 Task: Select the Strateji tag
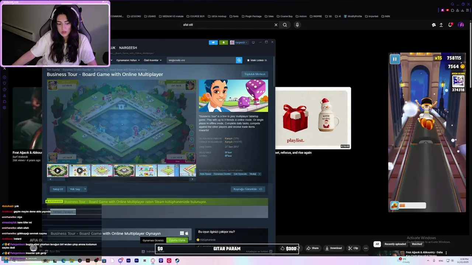(x=253, y=174)
